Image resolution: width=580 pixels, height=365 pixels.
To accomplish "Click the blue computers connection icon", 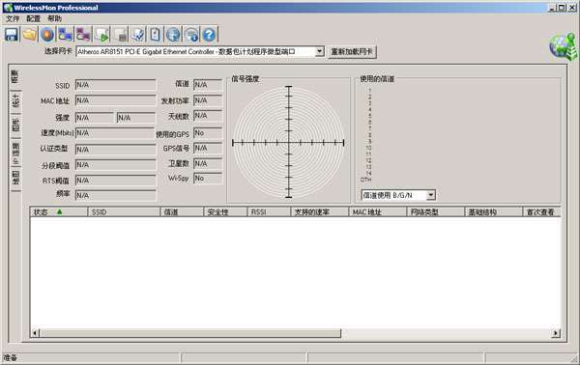I will (65, 35).
